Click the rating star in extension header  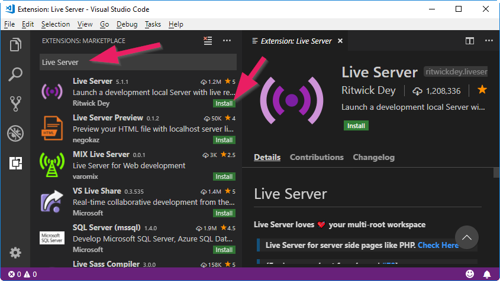coord(482,90)
